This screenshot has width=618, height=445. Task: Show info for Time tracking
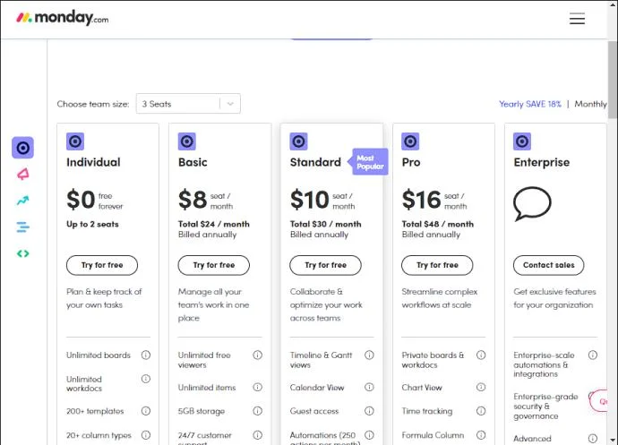pos(481,411)
